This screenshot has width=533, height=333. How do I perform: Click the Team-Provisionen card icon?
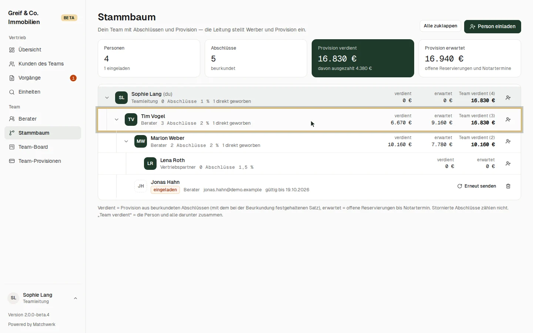pyautogui.click(x=12, y=161)
